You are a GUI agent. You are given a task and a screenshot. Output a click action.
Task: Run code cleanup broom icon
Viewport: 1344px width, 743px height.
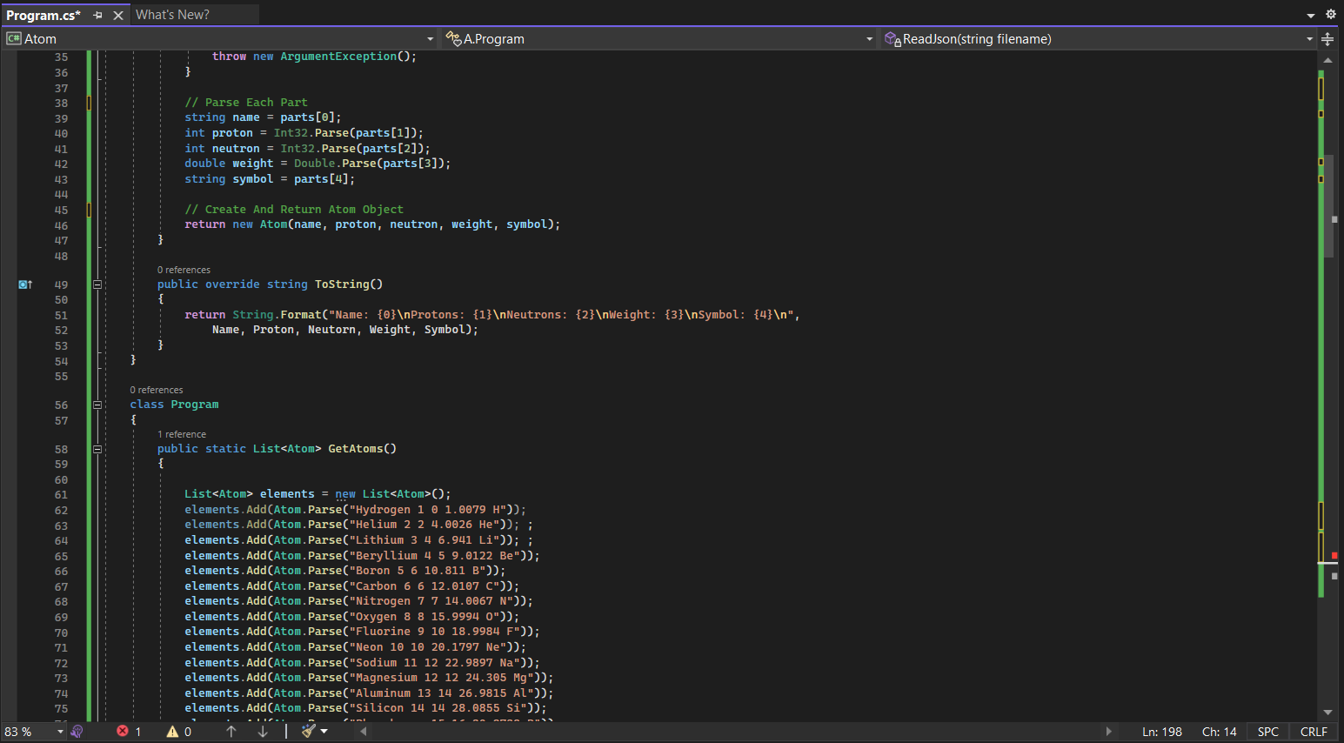click(309, 732)
